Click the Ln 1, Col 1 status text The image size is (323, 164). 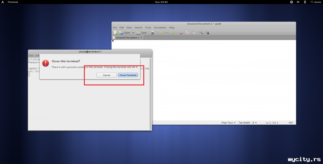pyautogui.click(x=272, y=122)
